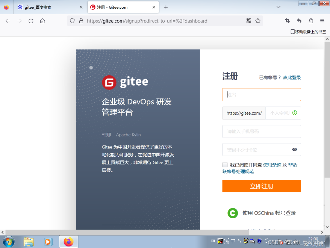The image size is (330, 248).
Task: Bookmark this page using the star icon
Action: [x=258, y=21]
